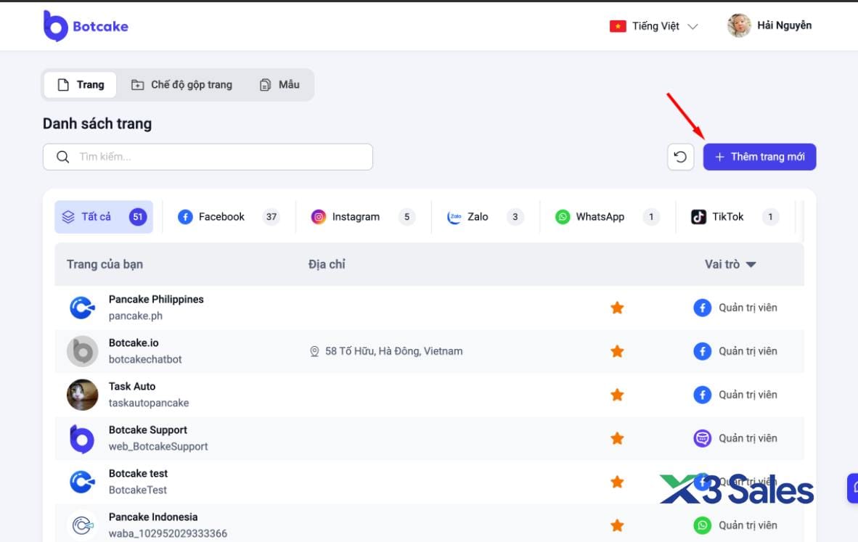Click Task Auto cat avatar
This screenshot has width=858, height=542.
(x=82, y=394)
